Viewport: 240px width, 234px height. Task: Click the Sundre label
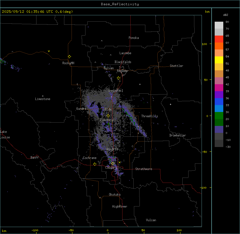tap(81, 109)
